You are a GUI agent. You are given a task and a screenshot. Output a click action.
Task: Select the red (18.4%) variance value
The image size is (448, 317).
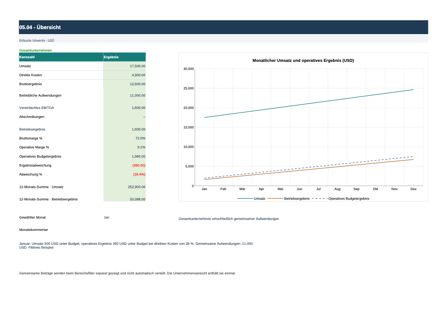click(139, 174)
